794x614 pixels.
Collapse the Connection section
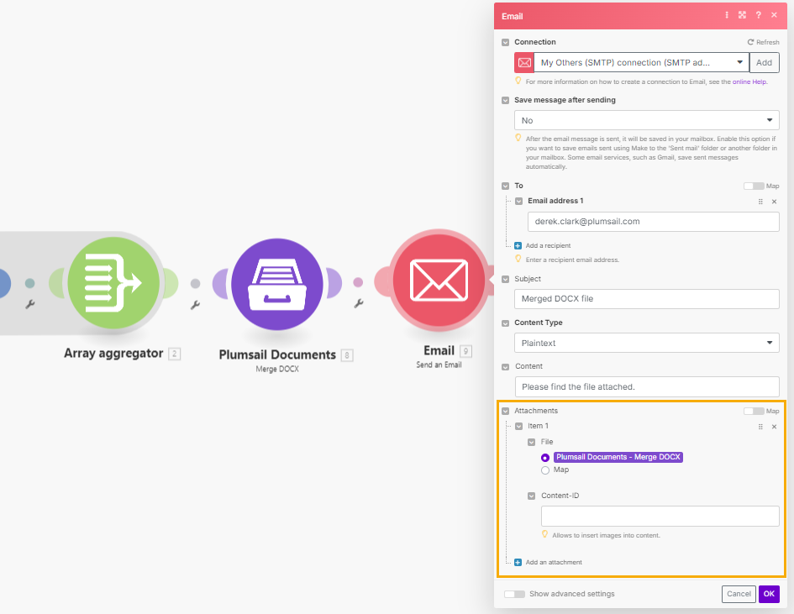click(x=505, y=43)
